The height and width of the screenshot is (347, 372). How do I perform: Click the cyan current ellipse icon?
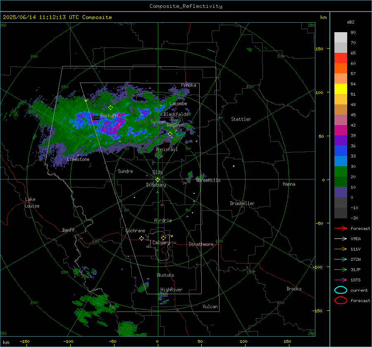(341, 290)
